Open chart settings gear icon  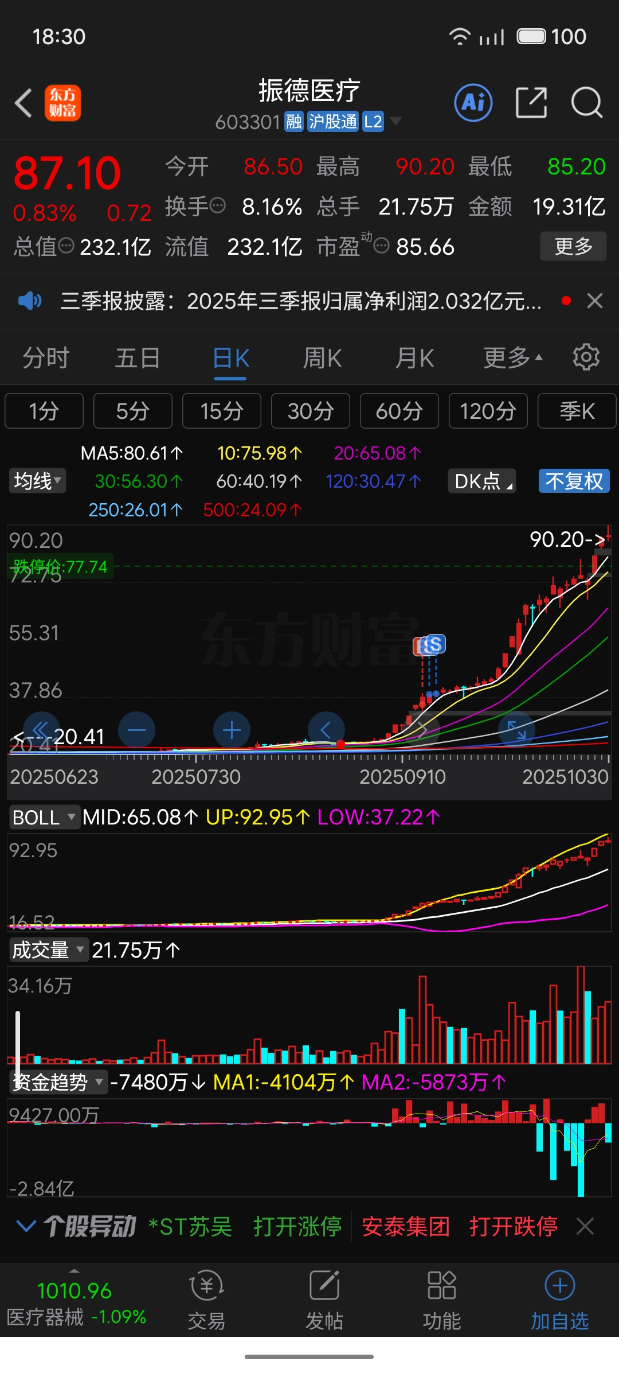586,357
